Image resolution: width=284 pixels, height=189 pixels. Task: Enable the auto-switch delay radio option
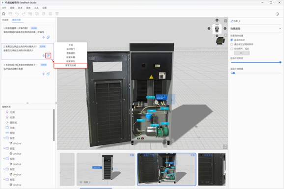pyautogui.click(x=232, y=49)
